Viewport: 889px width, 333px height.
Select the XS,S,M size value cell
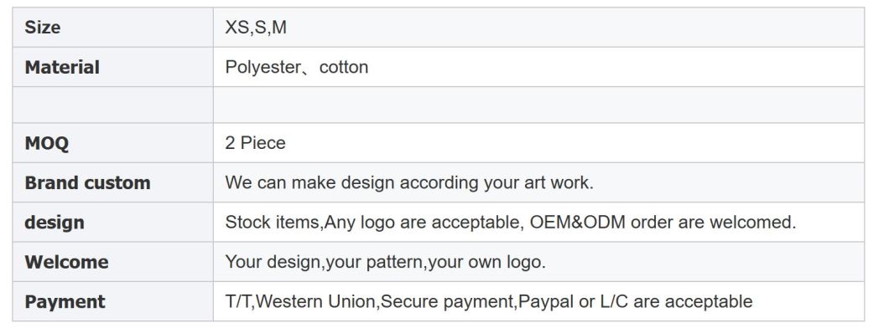click(x=538, y=27)
